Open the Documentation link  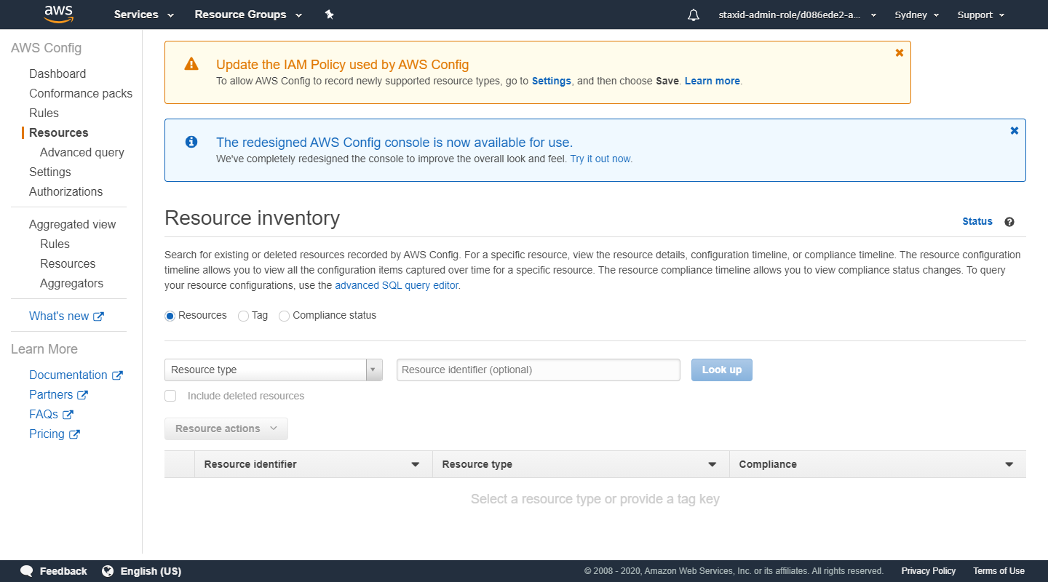tap(68, 375)
